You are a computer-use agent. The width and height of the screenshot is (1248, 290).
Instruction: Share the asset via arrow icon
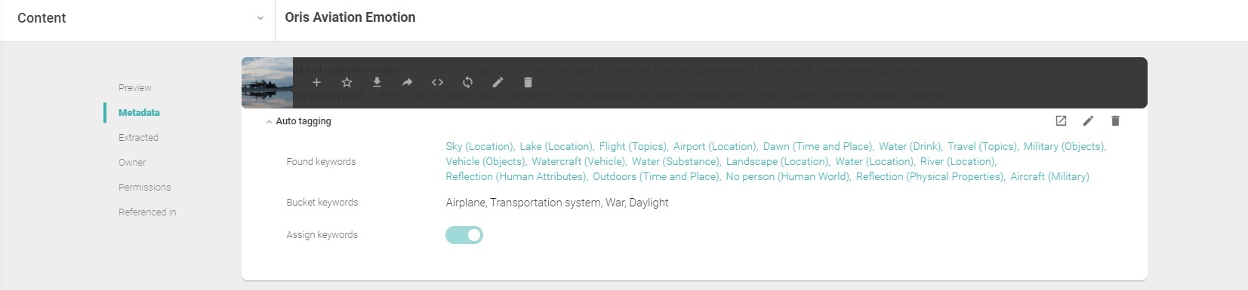(x=407, y=82)
